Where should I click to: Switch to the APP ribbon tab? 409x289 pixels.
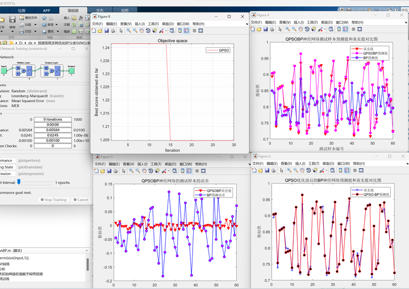click(47, 10)
